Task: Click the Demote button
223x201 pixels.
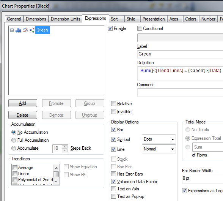Action: (56, 115)
